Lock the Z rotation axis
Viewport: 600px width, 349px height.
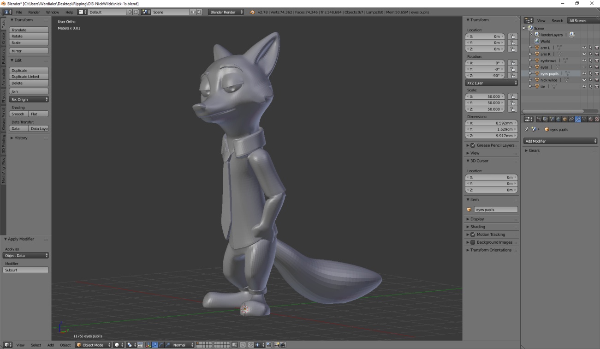[512, 76]
